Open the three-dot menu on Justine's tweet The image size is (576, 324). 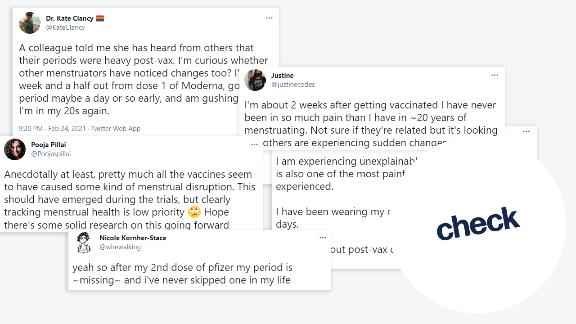pyautogui.click(x=495, y=75)
